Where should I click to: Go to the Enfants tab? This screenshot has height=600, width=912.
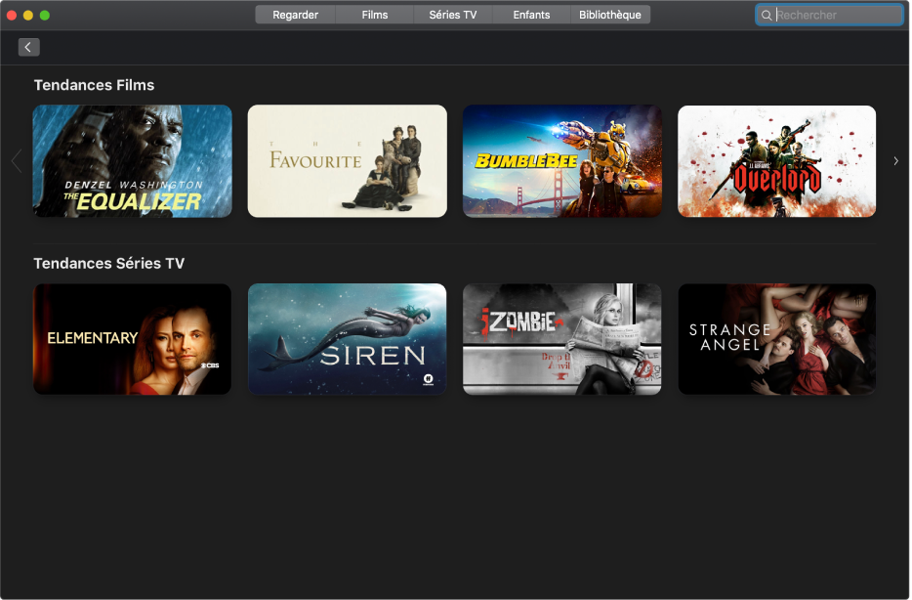click(531, 15)
